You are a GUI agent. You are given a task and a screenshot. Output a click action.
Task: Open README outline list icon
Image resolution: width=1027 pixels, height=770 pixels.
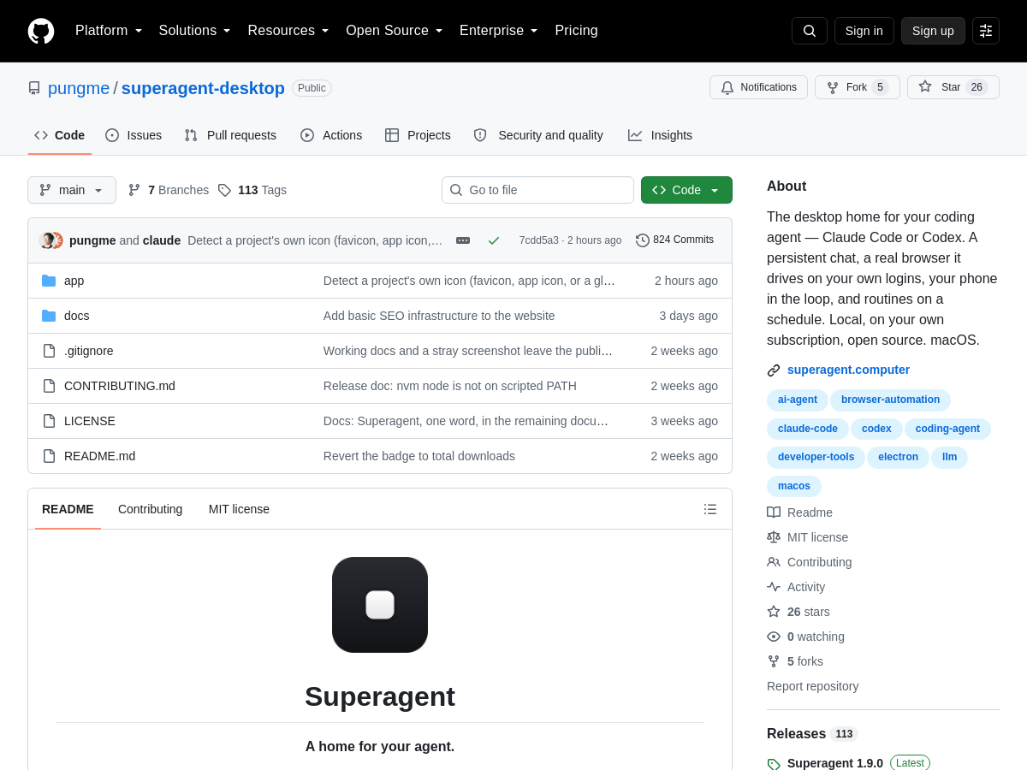710,509
